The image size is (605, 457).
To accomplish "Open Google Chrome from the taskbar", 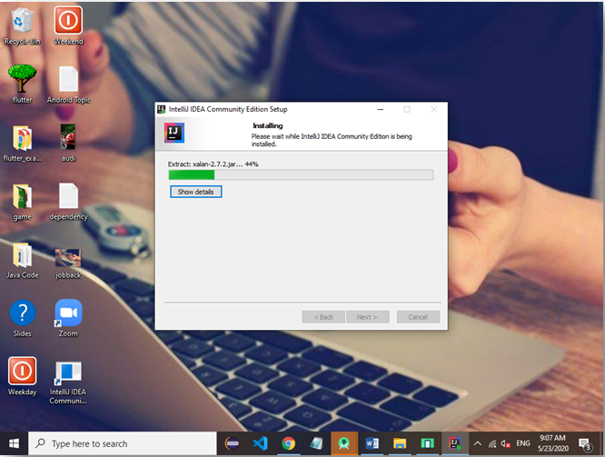I will [x=288, y=443].
